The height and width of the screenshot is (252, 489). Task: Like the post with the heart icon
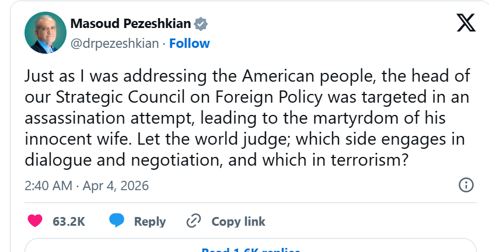(36, 221)
